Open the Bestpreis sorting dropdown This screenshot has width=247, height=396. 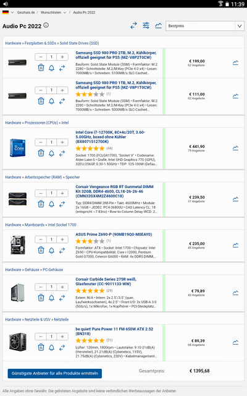tap(205, 26)
